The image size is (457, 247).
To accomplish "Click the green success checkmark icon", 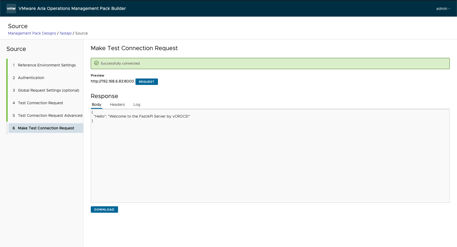I will tap(96, 63).
